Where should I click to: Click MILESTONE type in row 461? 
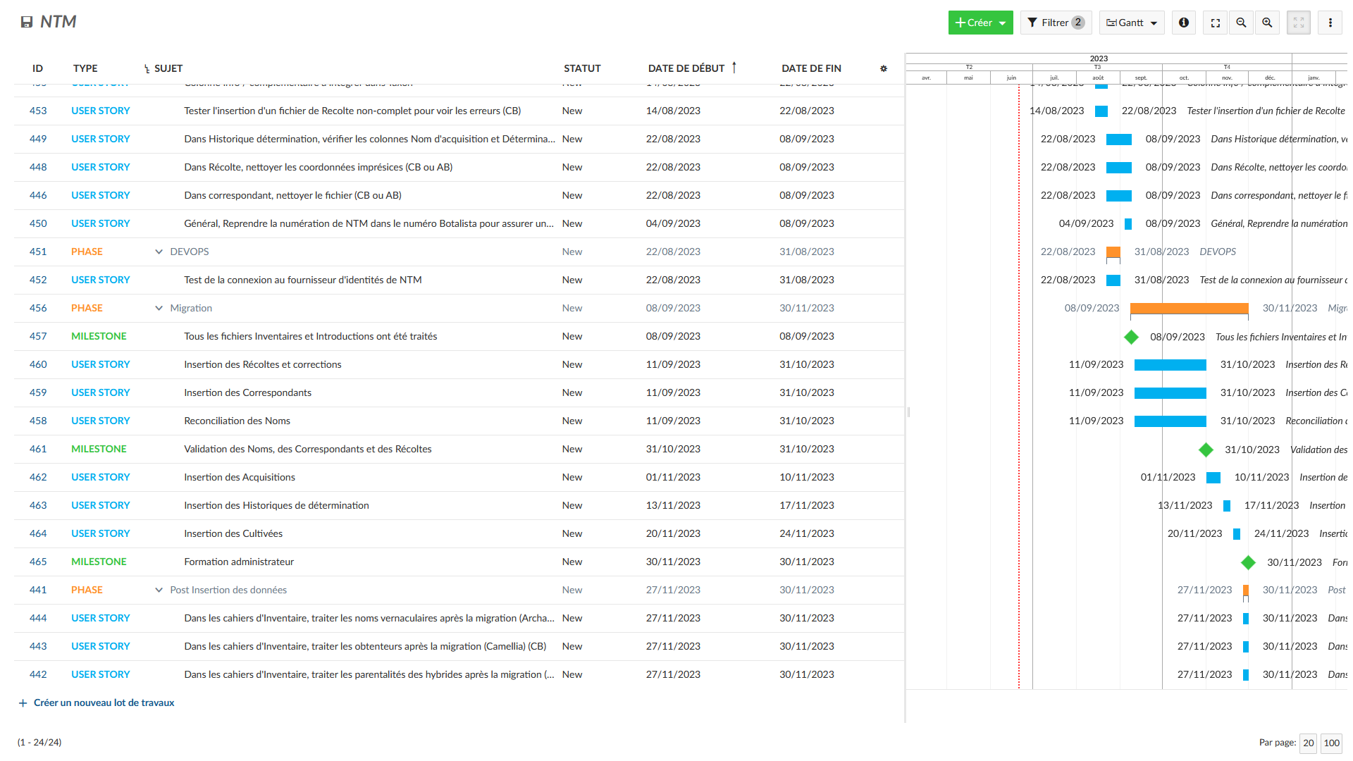point(99,449)
